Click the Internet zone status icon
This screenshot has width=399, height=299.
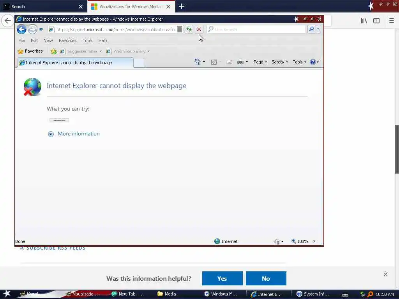point(217,241)
